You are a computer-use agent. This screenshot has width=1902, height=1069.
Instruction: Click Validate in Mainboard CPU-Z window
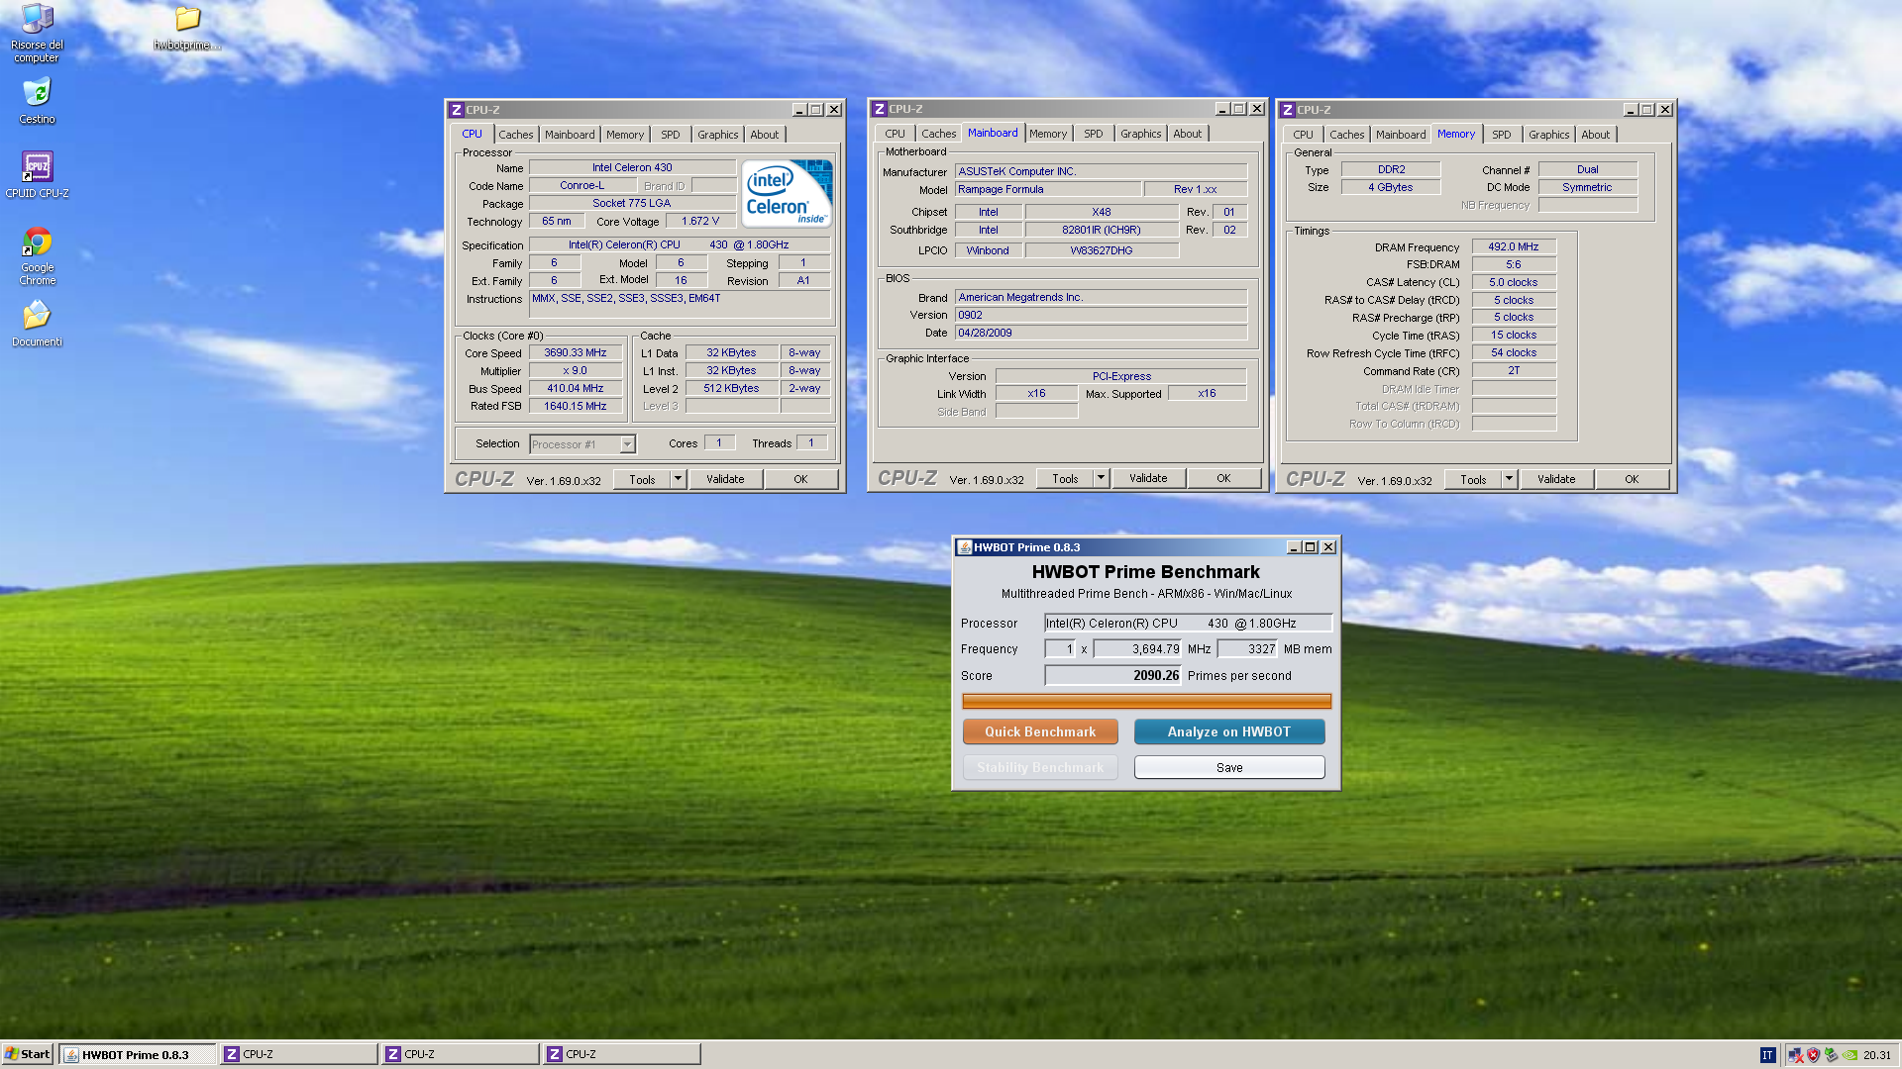coord(1148,478)
